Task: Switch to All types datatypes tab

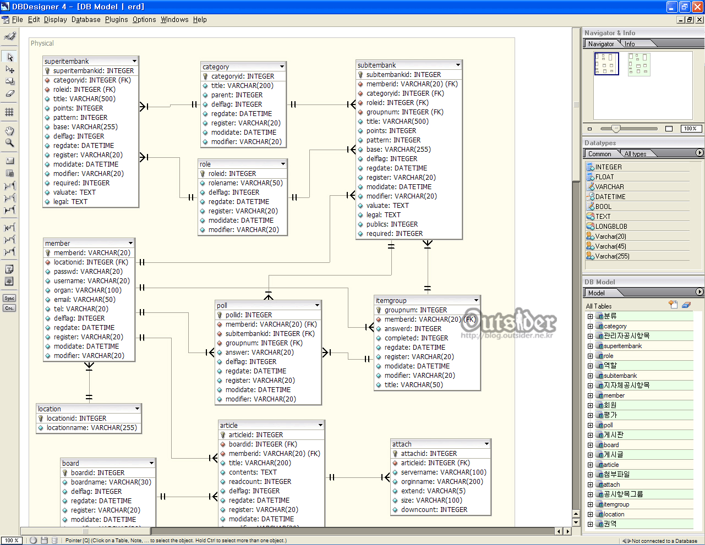Action: 635,154
